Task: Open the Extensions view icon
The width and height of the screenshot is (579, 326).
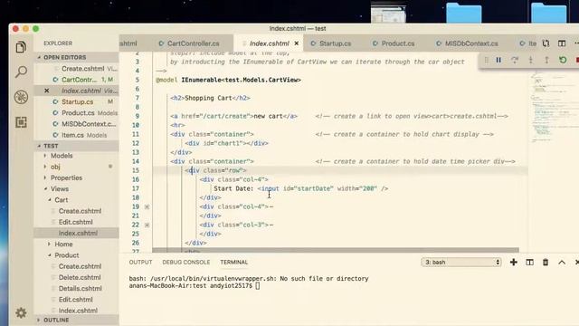Action: pos(21,122)
